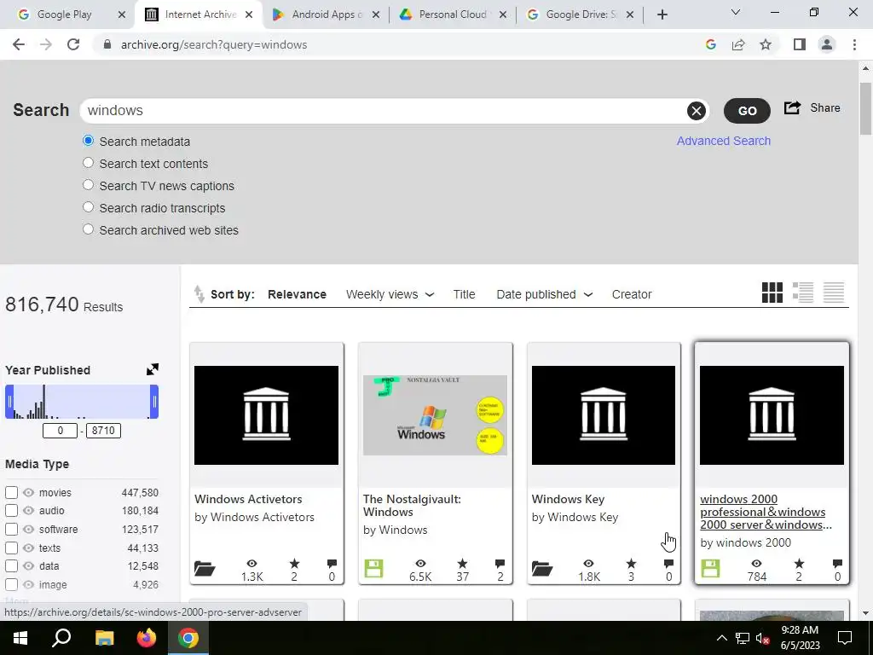Image resolution: width=873 pixels, height=655 pixels.
Task: Click collection folder icon on Windows Activetors card
Action: point(205,569)
